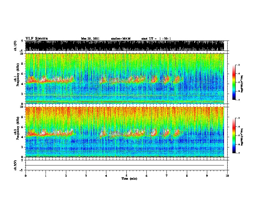Click the ch.1 color bar "log(PSD)" label
The image size is (256, 197).
coord(242,84)
